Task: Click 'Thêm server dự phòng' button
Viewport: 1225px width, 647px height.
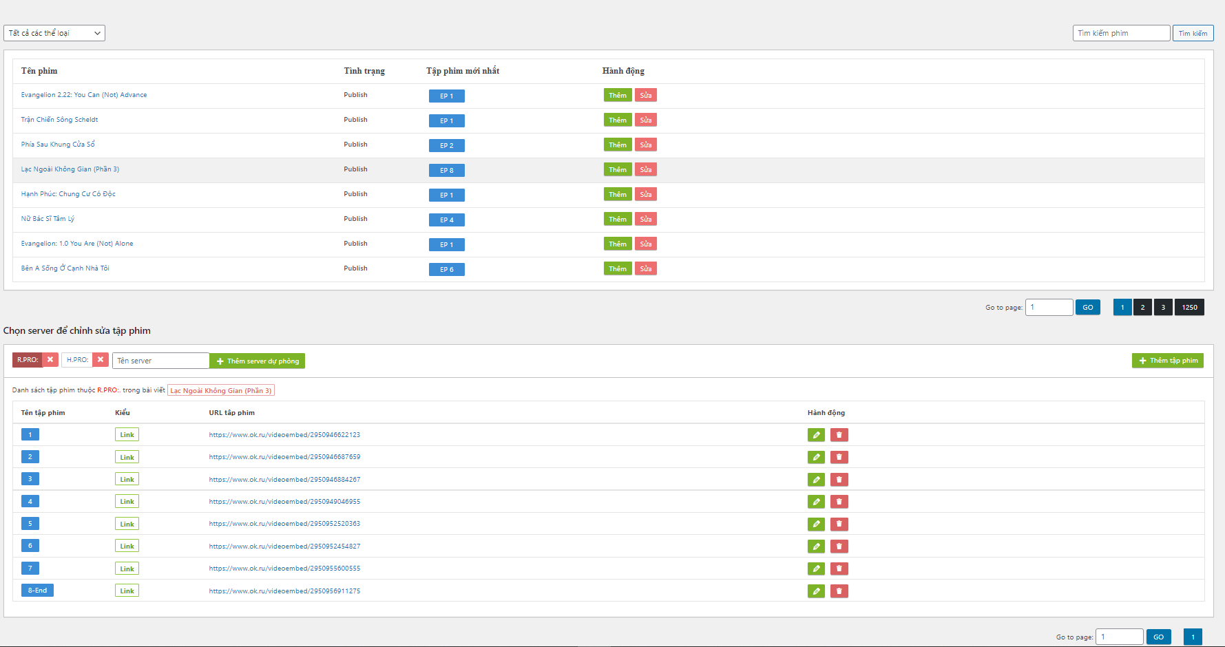Action: [258, 361]
